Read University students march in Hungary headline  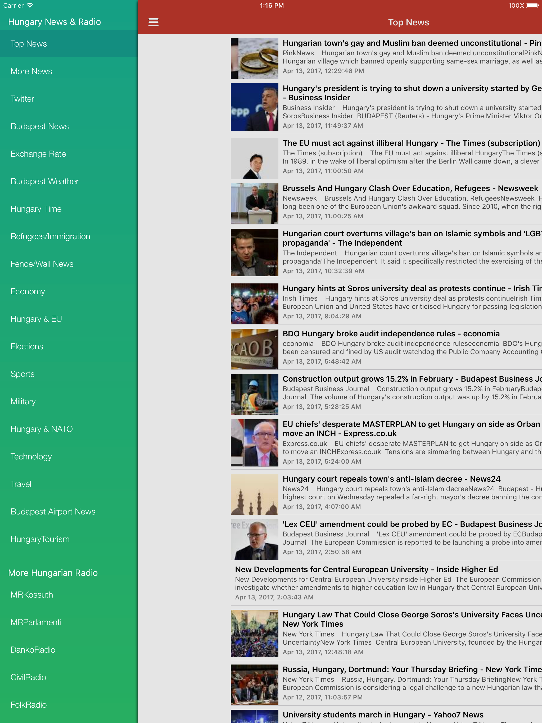[x=383, y=715]
